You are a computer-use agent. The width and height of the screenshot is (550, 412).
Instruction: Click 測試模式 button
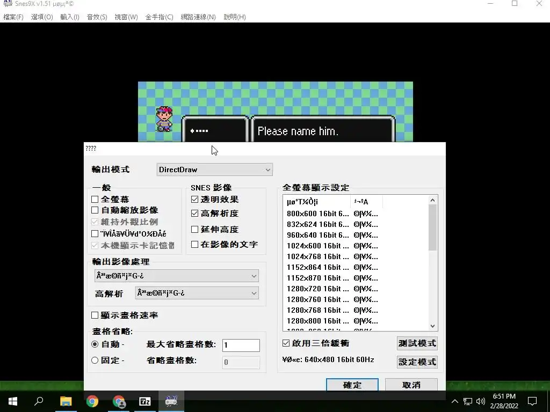pyautogui.click(x=417, y=343)
